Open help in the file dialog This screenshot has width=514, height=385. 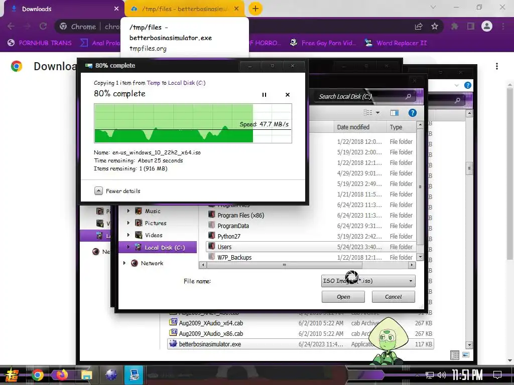[413, 113]
